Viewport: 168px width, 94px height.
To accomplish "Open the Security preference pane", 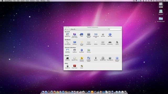I will click(103, 35).
